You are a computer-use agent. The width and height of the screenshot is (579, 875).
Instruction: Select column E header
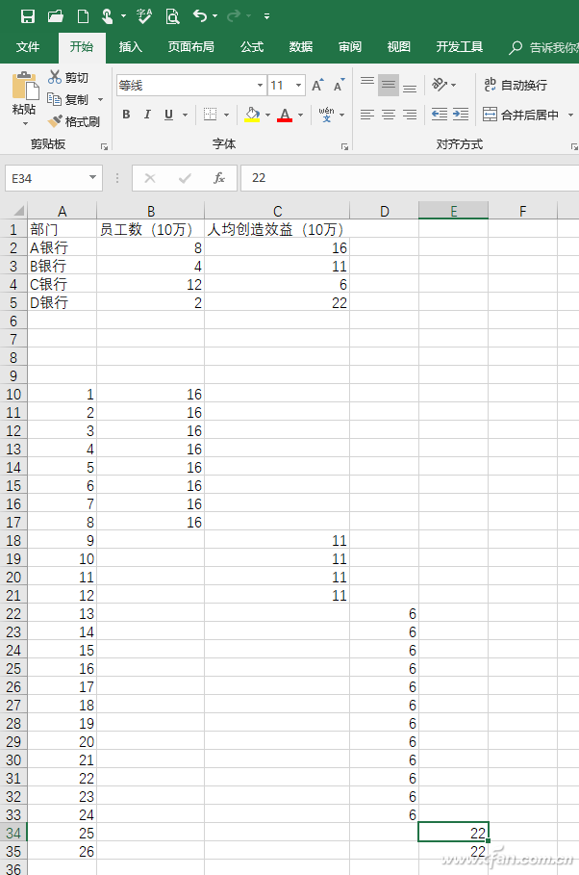[454, 211]
